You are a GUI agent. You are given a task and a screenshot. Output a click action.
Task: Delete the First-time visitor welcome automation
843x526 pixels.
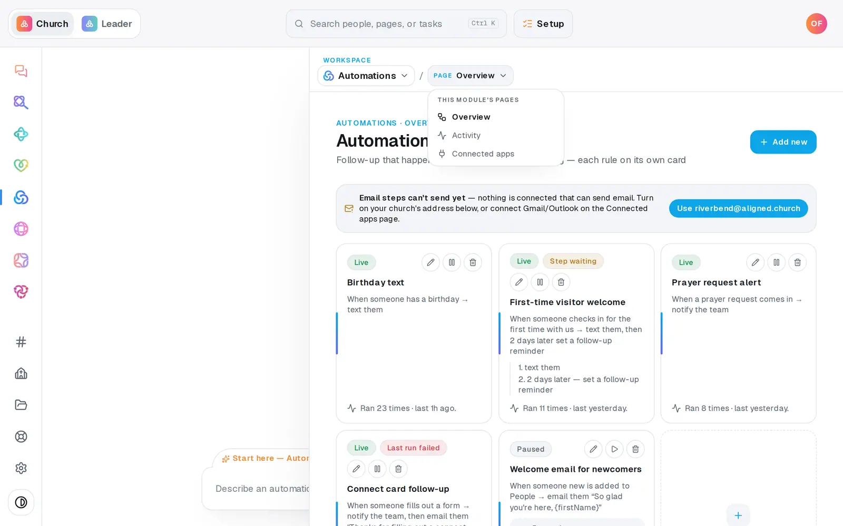(x=561, y=282)
